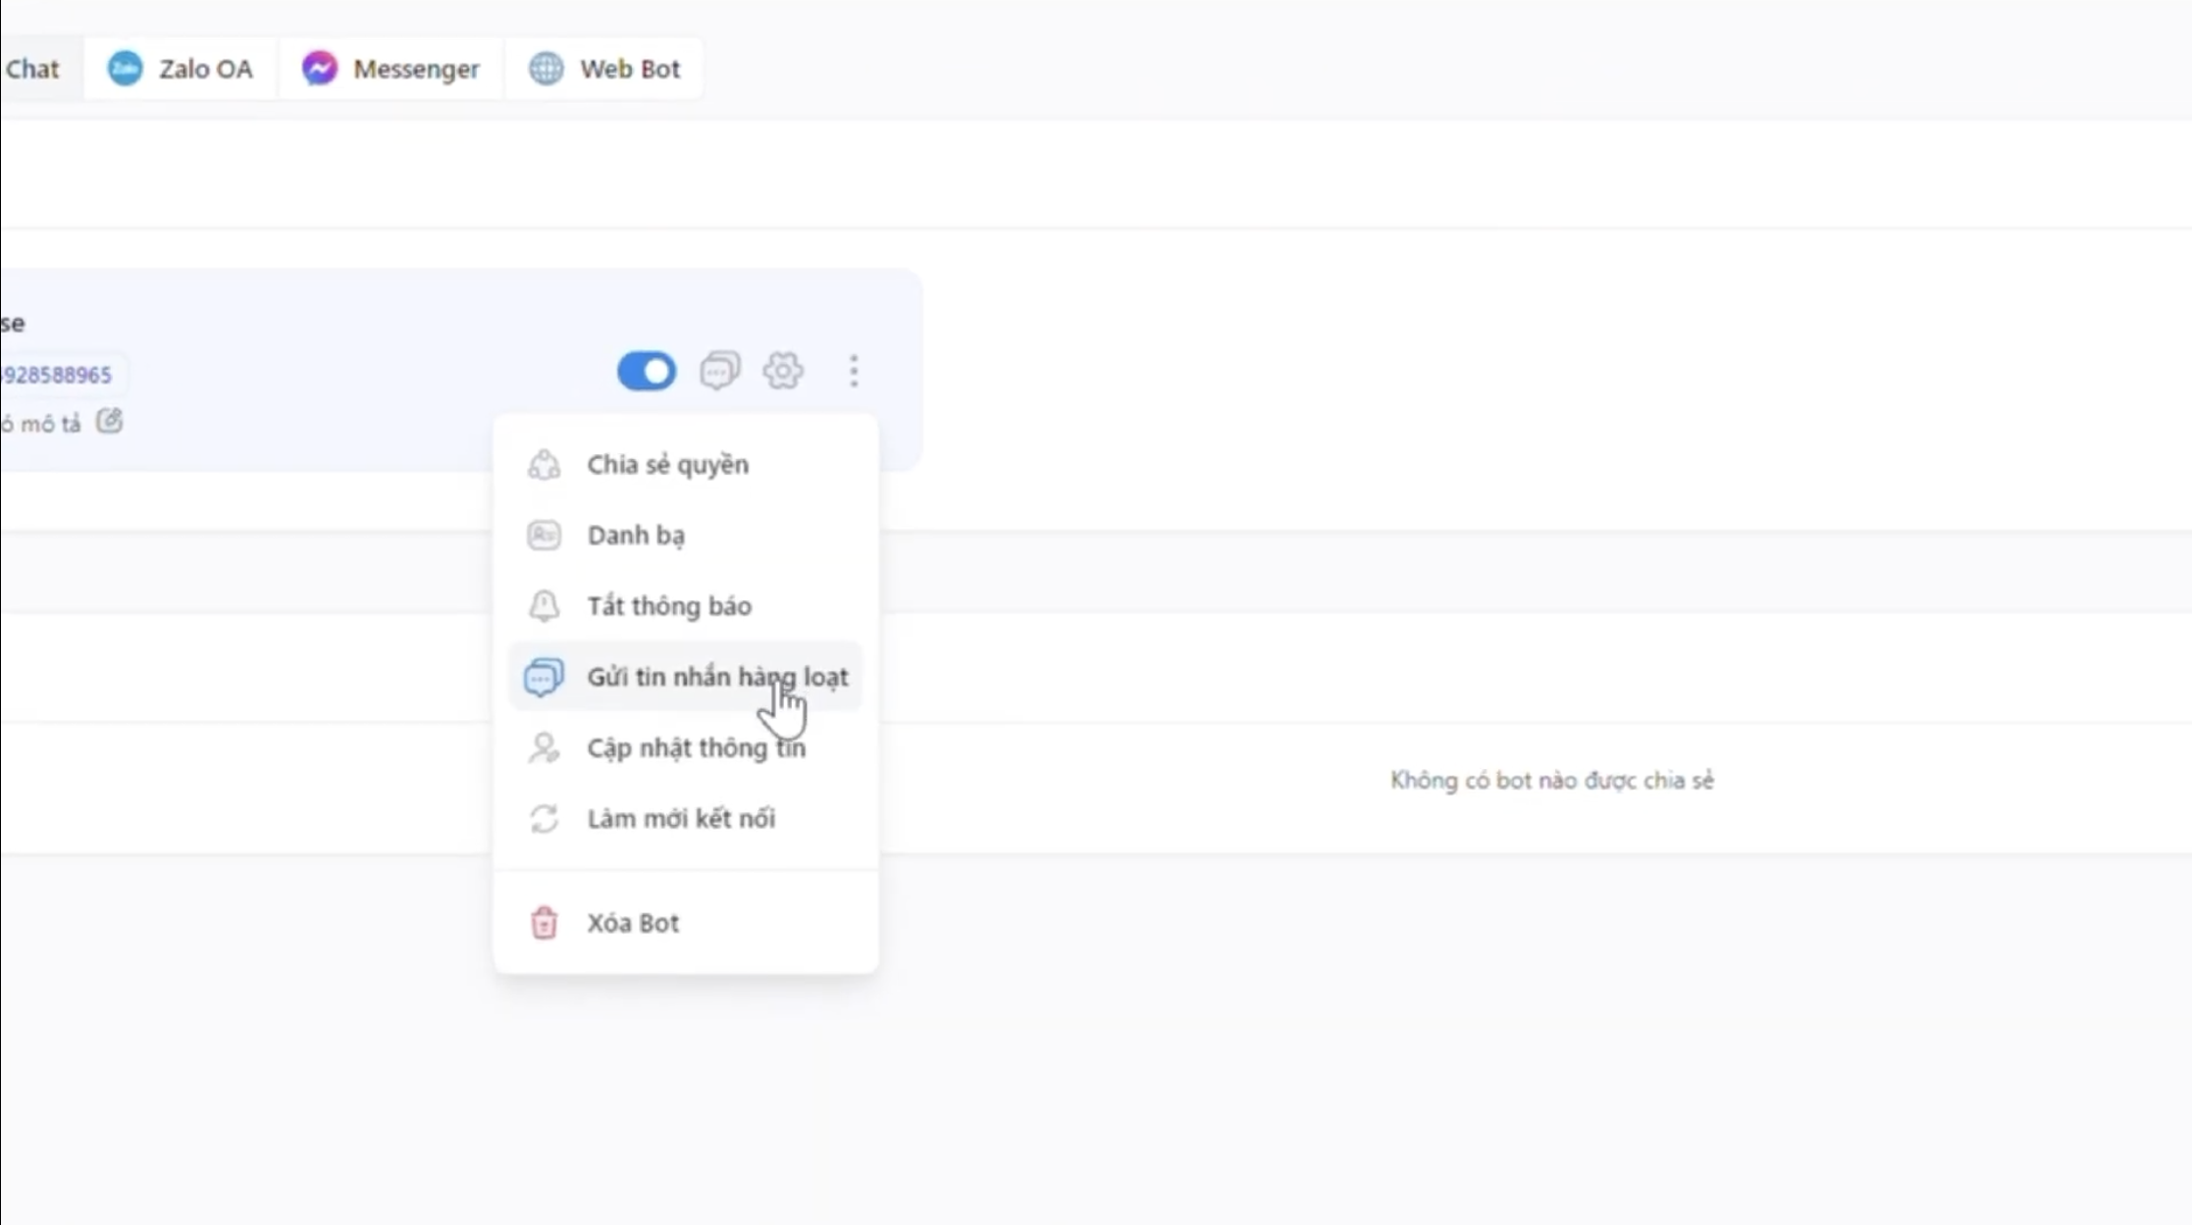Choose Xóa Bot from the menu
Image resolution: width=2192 pixels, height=1225 pixels.
coord(685,923)
